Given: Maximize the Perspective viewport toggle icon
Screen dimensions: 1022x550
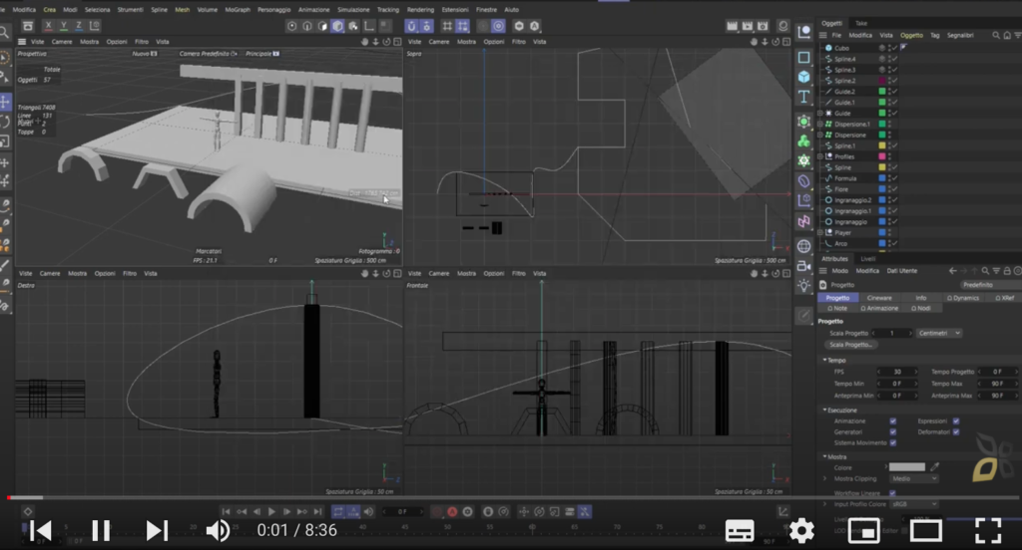Looking at the screenshot, I should coord(397,42).
